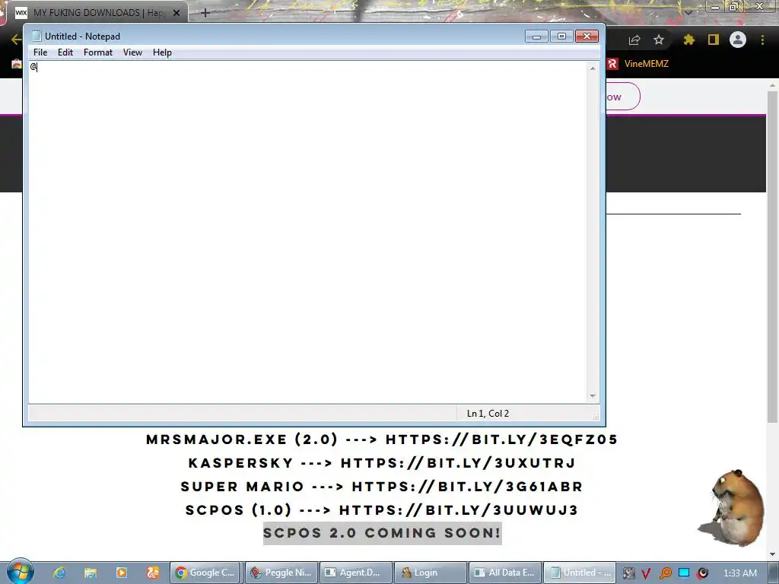Open Chrome three-dot menu
Viewport: 779px width, 584px height.
(x=762, y=40)
